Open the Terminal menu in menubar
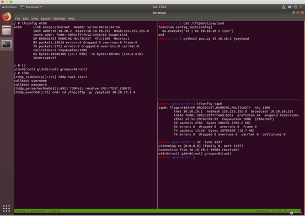This screenshot has height=216, width=305. (59, 19)
